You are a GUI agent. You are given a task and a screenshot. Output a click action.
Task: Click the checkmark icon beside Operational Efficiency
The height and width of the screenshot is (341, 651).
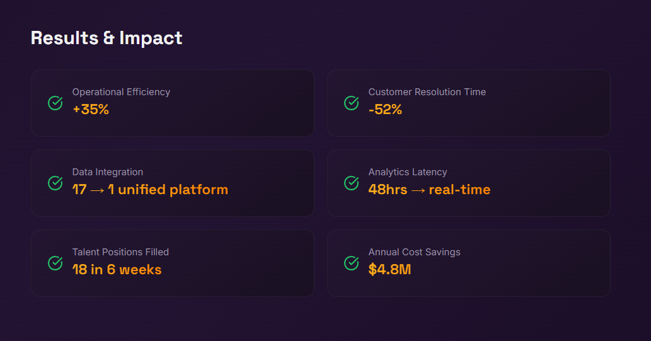point(55,103)
